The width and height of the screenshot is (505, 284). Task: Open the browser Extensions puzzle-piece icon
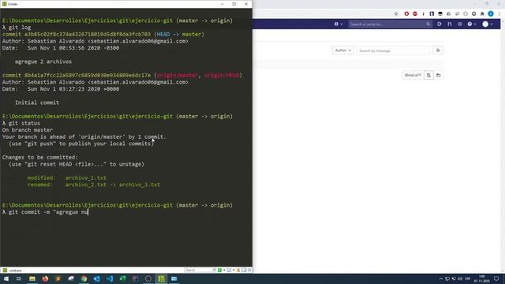click(482, 14)
